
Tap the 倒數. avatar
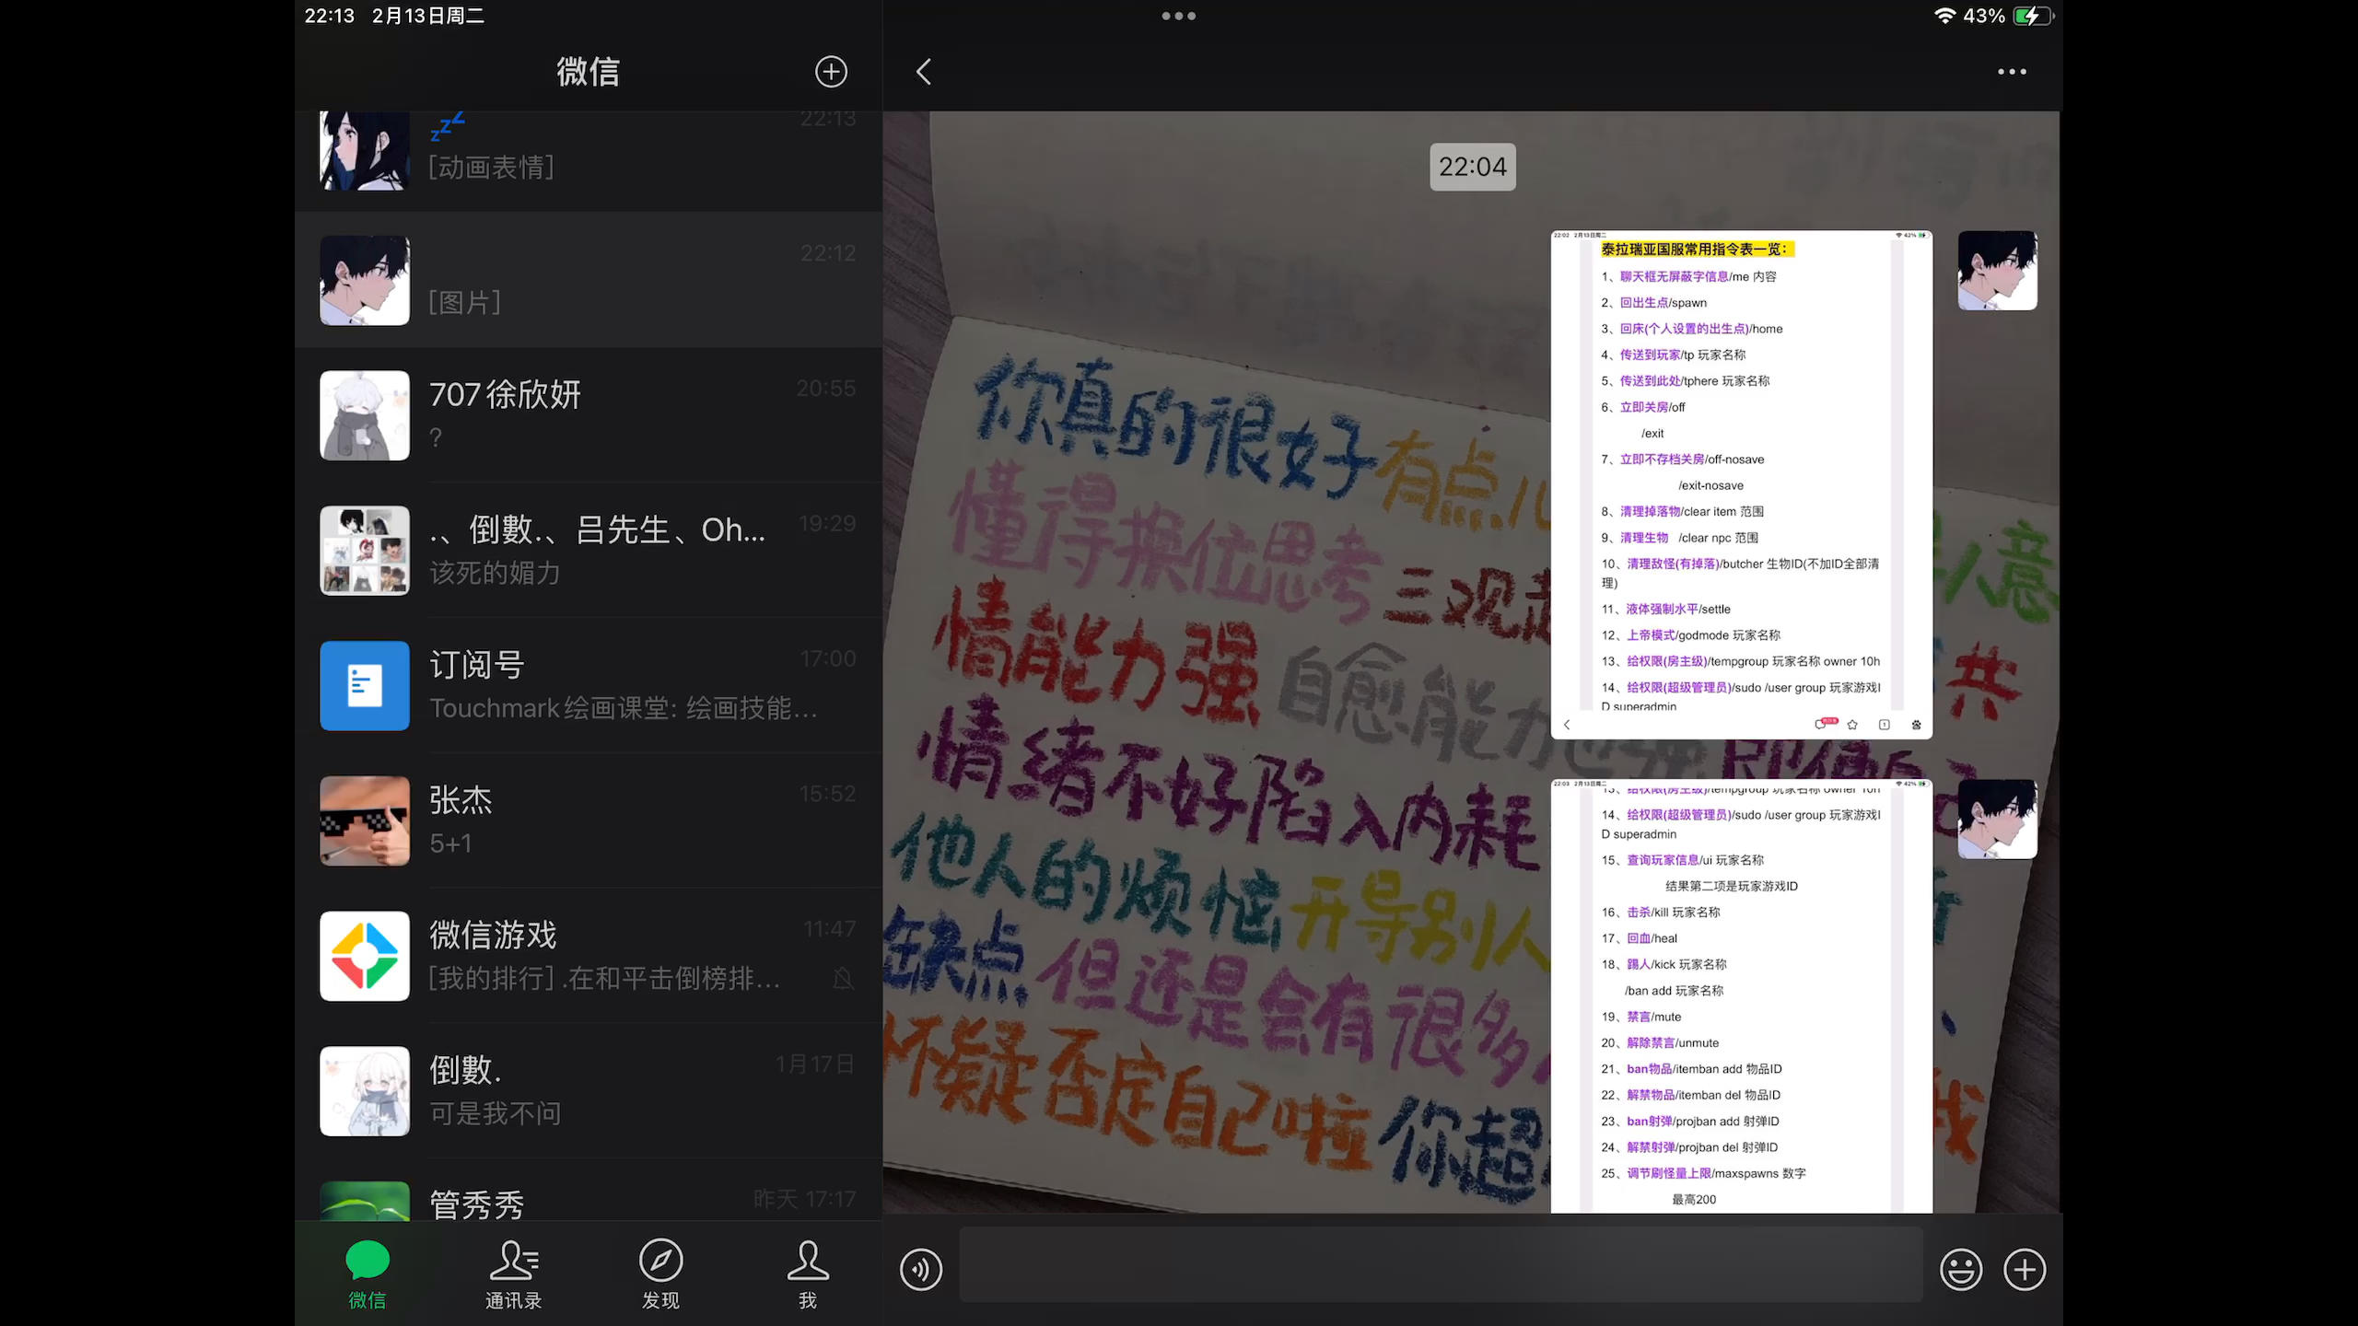(365, 1091)
